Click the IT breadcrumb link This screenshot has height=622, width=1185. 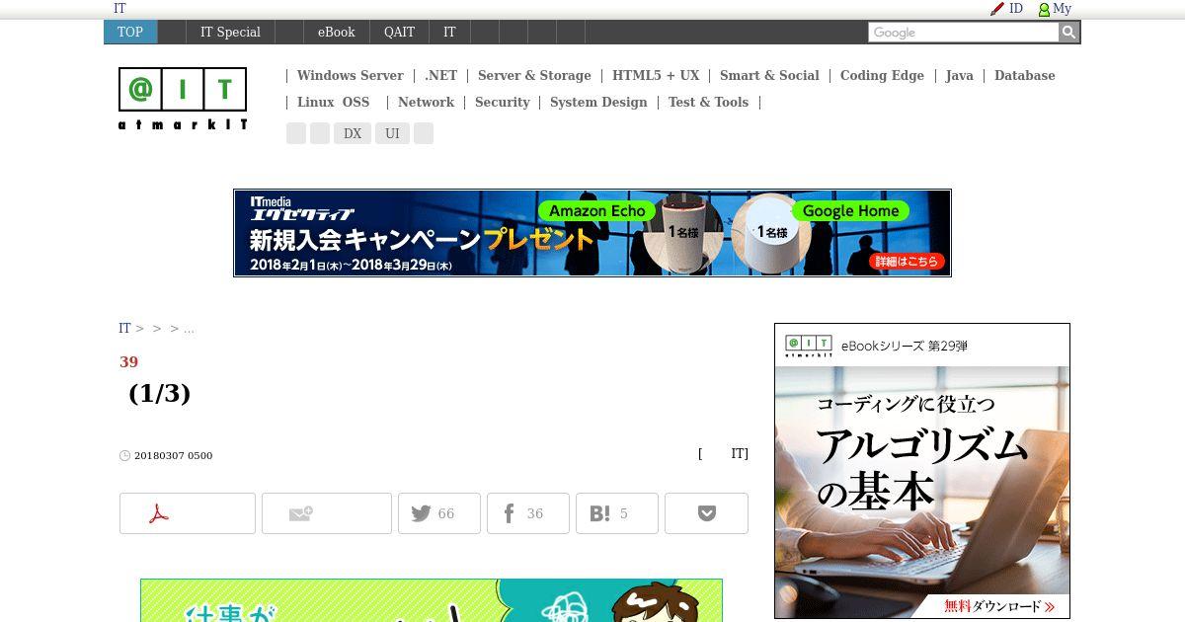124,329
